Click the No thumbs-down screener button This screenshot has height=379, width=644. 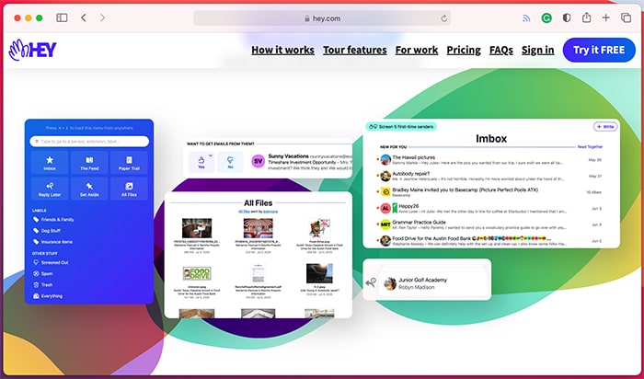[230, 162]
